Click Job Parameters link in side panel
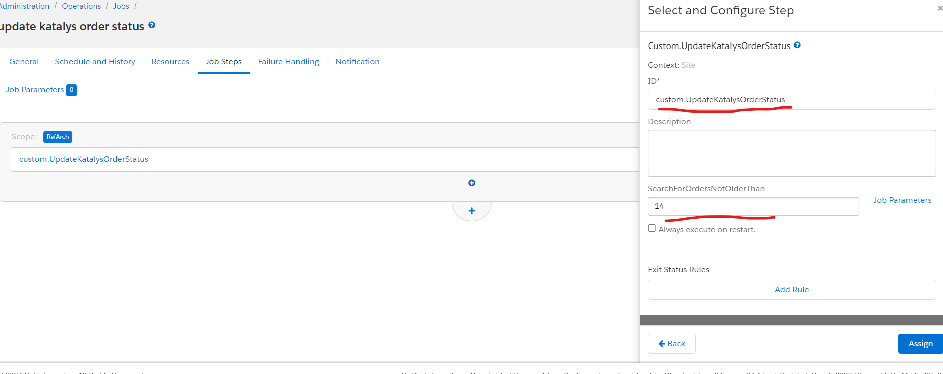943x374 pixels. 902,200
